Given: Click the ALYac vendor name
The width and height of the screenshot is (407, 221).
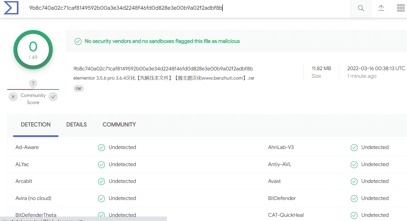Looking at the screenshot, I should [x=22, y=165].
